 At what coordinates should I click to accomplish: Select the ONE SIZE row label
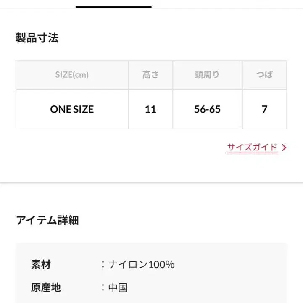[x=72, y=109]
